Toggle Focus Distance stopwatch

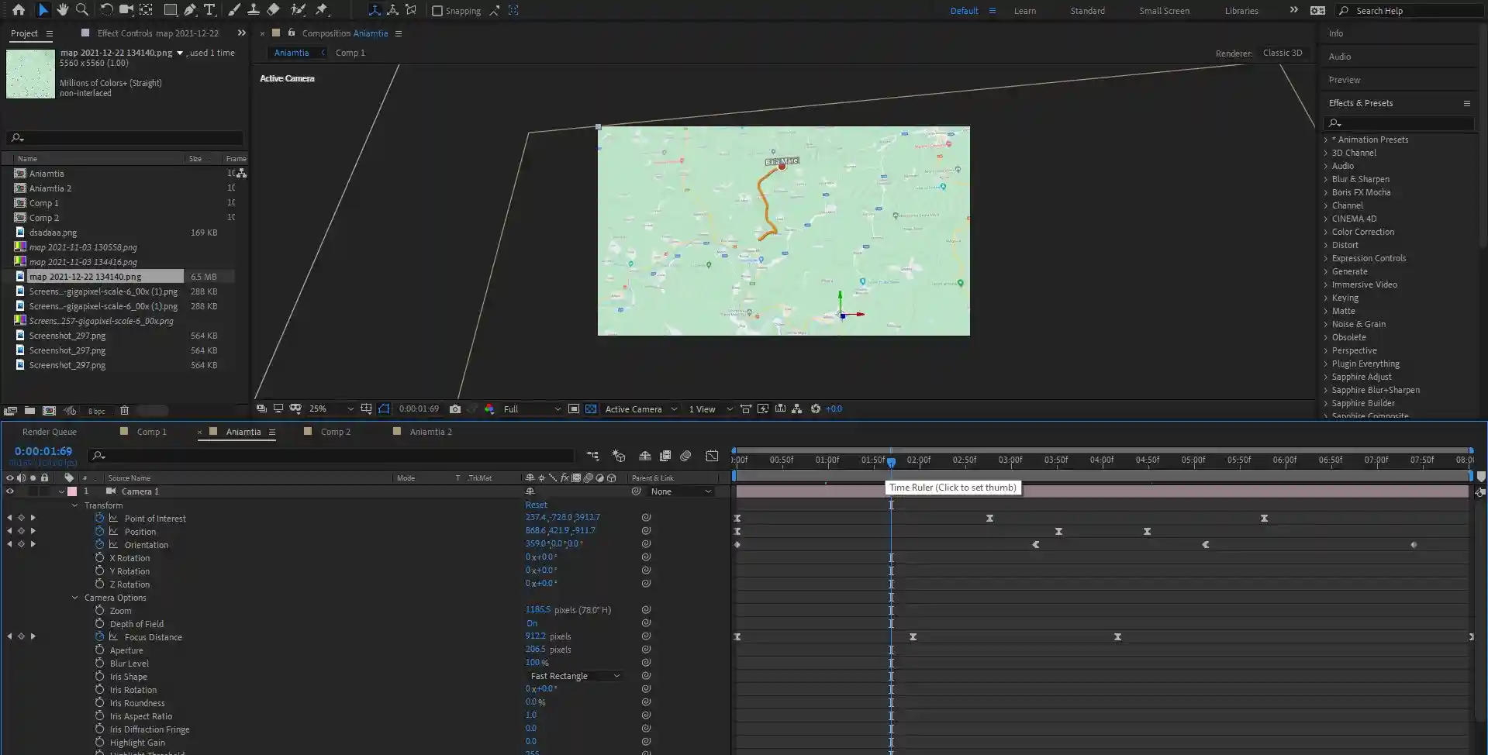tap(99, 636)
